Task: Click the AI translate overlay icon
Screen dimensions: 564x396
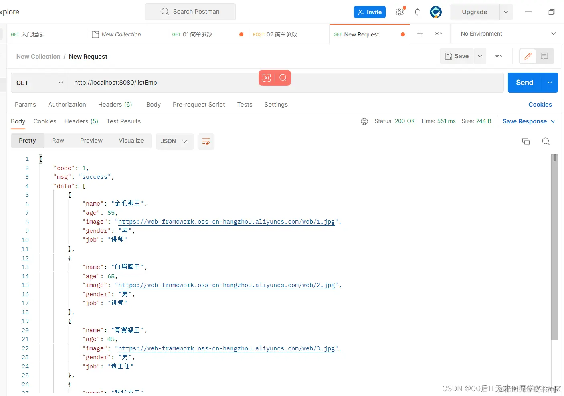Action: coord(267,78)
